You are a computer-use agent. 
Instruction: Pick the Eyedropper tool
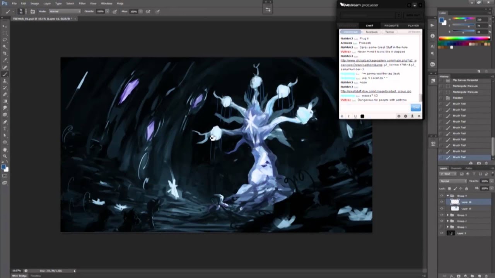(x=5, y=60)
